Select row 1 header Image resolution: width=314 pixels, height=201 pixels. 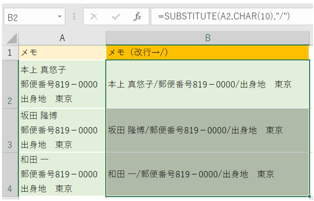9,52
